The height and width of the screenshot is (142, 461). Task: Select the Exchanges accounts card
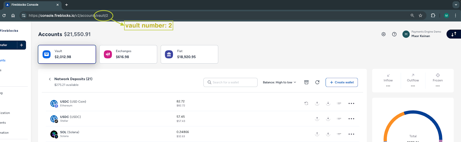pyautogui.click(x=128, y=54)
